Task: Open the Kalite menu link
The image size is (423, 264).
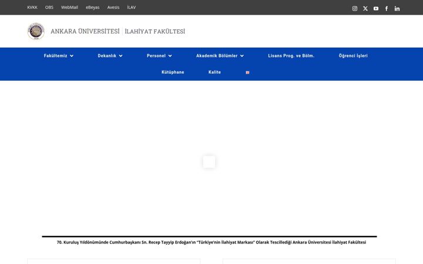Action: point(215,72)
